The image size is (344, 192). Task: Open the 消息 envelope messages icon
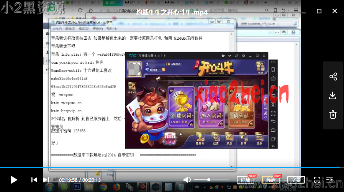click(x=229, y=139)
